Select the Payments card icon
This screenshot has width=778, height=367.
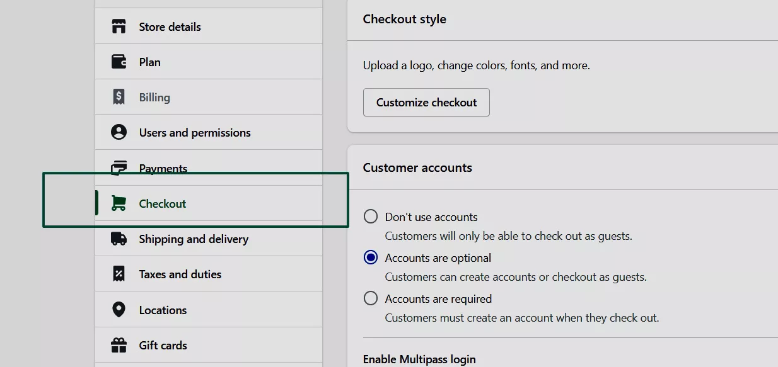119,167
